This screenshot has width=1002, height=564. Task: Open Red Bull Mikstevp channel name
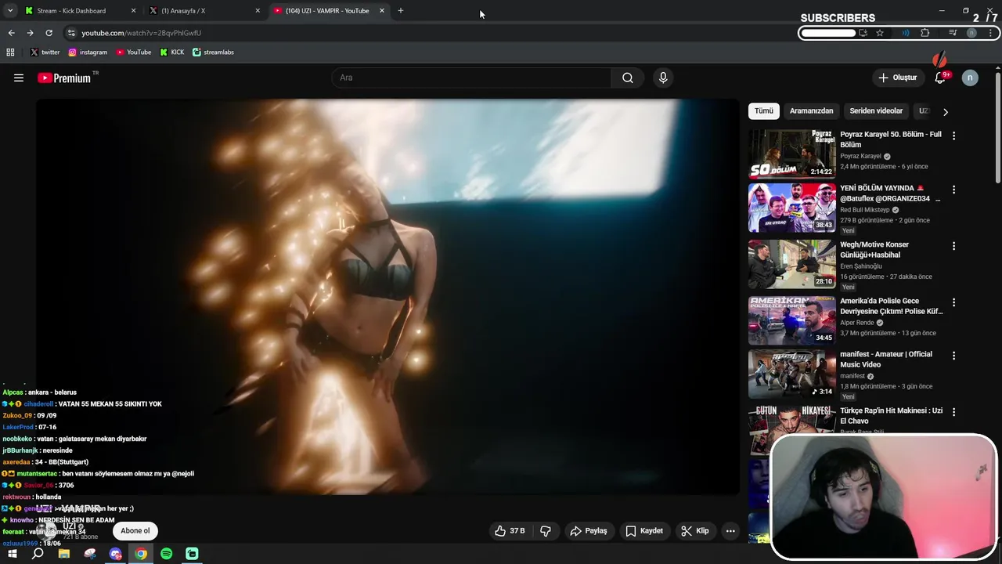click(x=867, y=210)
